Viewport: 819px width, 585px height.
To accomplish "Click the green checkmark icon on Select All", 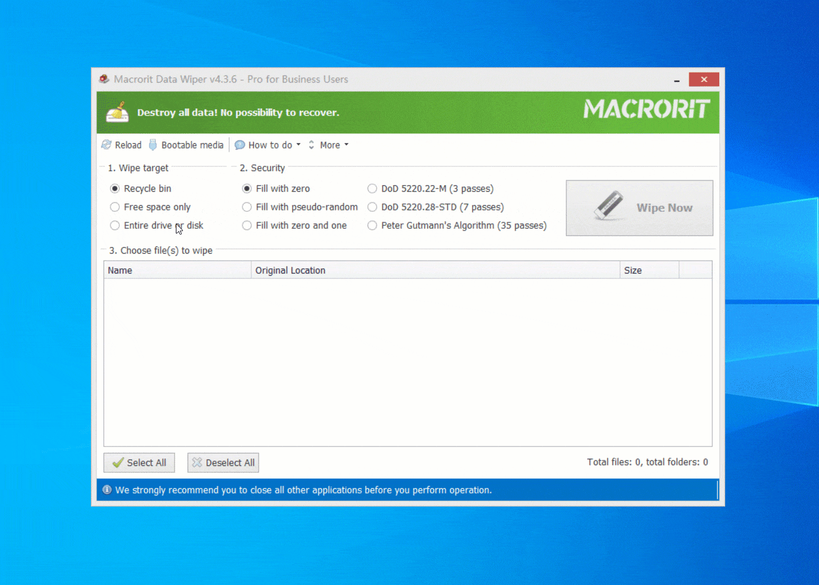I will 117,462.
